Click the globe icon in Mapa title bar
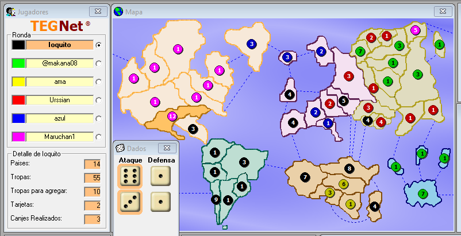461x236 pixels. pos(118,11)
